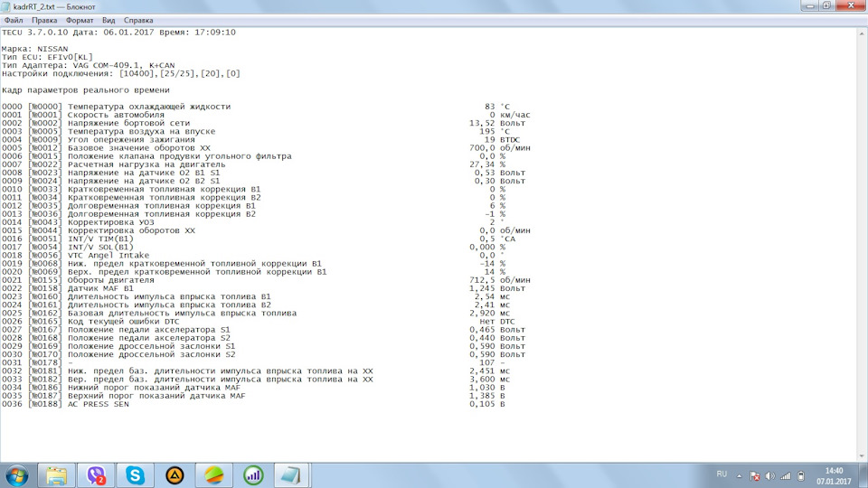Image resolution: width=868 pixels, height=488 pixels.
Task: Click the scrollbar up arrow
Action: click(x=863, y=33)
